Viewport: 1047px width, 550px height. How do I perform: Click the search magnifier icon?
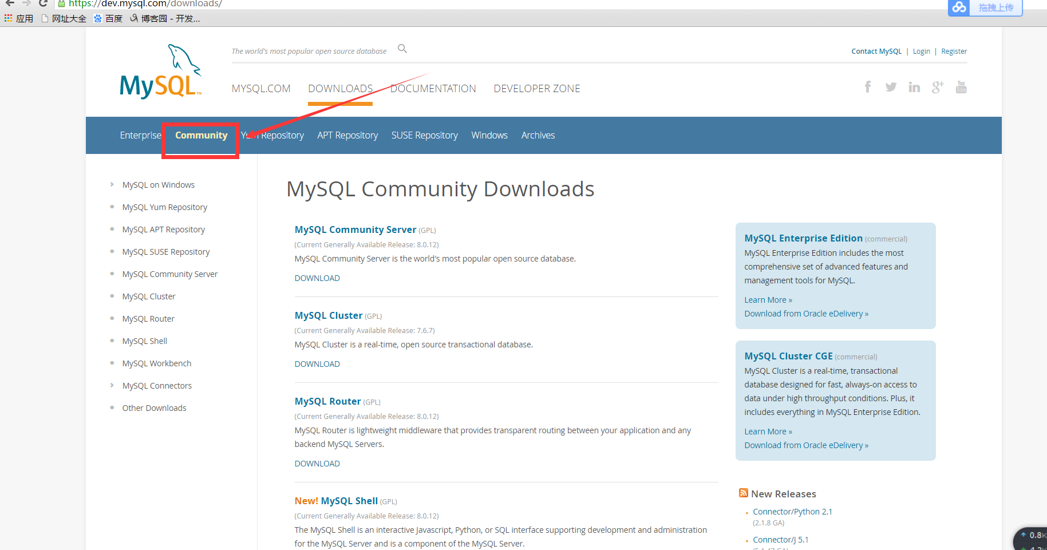tap(402, 49)
